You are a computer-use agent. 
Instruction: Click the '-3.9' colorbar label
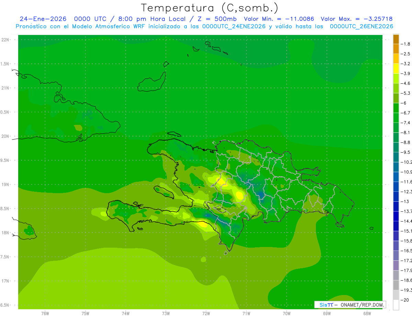(x=405, y=73)
